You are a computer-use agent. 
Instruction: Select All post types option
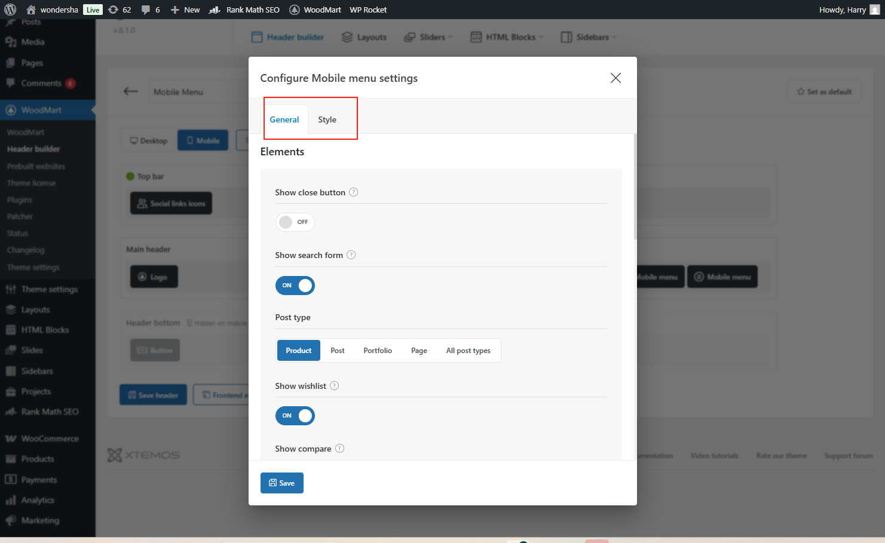coord(468,351)
